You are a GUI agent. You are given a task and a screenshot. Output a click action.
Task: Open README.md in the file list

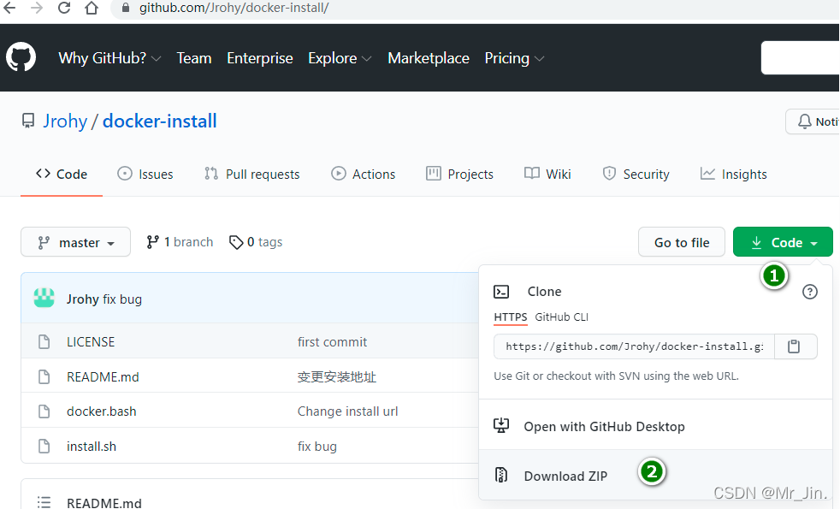(103, 377)
